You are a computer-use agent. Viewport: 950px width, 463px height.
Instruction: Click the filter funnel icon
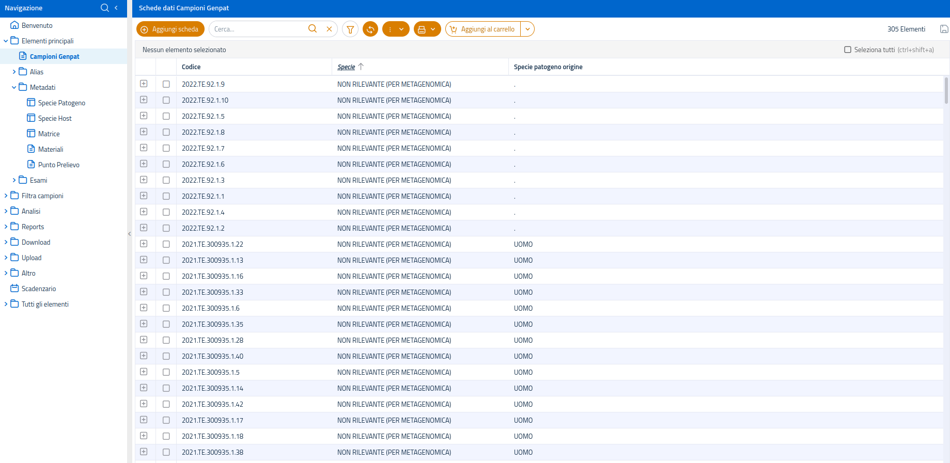(x=350, y=29)
